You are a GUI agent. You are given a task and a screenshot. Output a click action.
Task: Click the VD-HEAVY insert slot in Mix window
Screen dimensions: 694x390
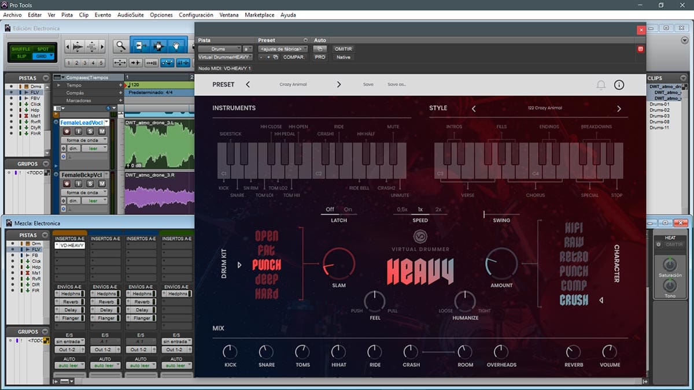coord(70,246)
